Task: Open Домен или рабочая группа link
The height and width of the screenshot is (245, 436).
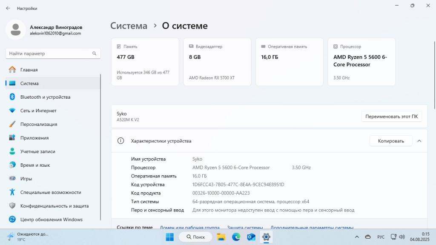Action: pos(189,228)
